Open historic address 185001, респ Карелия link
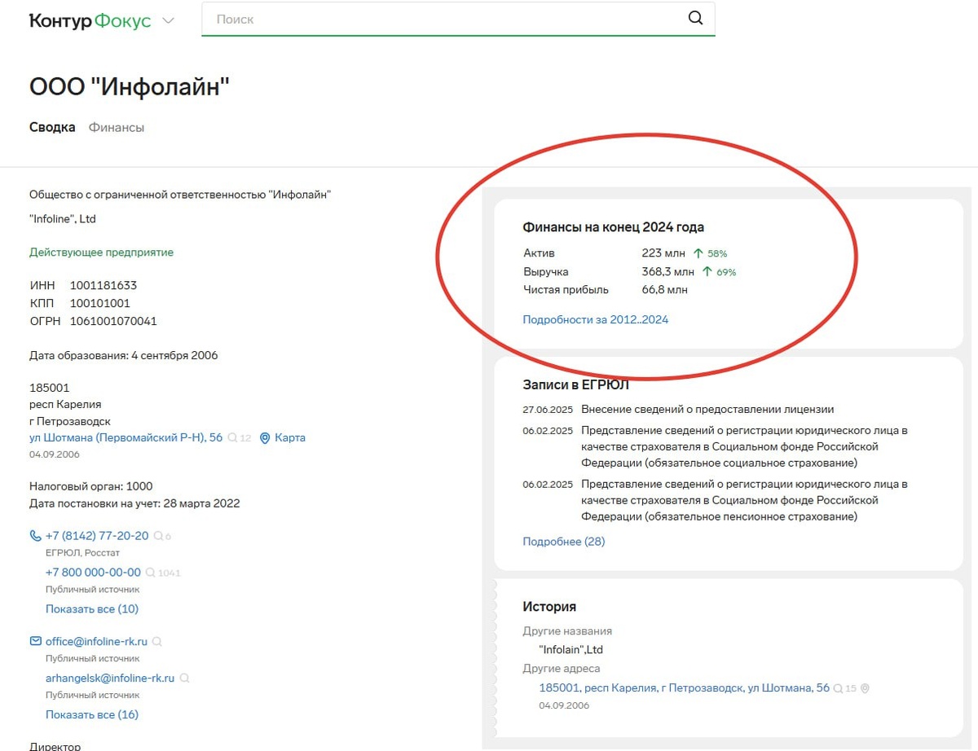Image resolution: width=978 pixels, height=751 pixels. tap(685, 687)
